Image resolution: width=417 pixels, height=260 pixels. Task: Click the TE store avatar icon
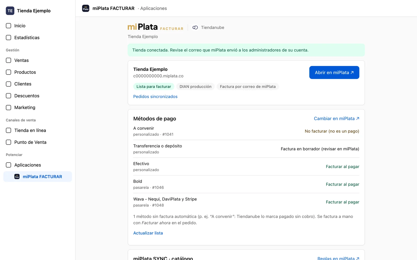tap(10, 11)
